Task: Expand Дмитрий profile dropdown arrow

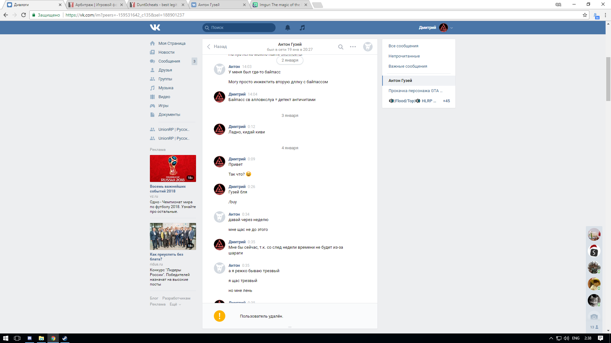Action: pyautogui.click(x=452, y=28)
